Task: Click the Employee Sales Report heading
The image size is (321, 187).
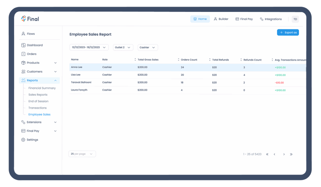Action: coord(91,34)
